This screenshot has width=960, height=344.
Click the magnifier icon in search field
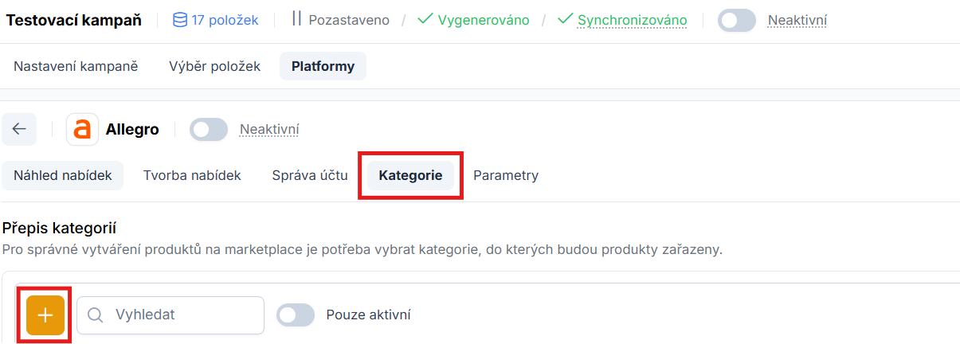click(96, 315)
